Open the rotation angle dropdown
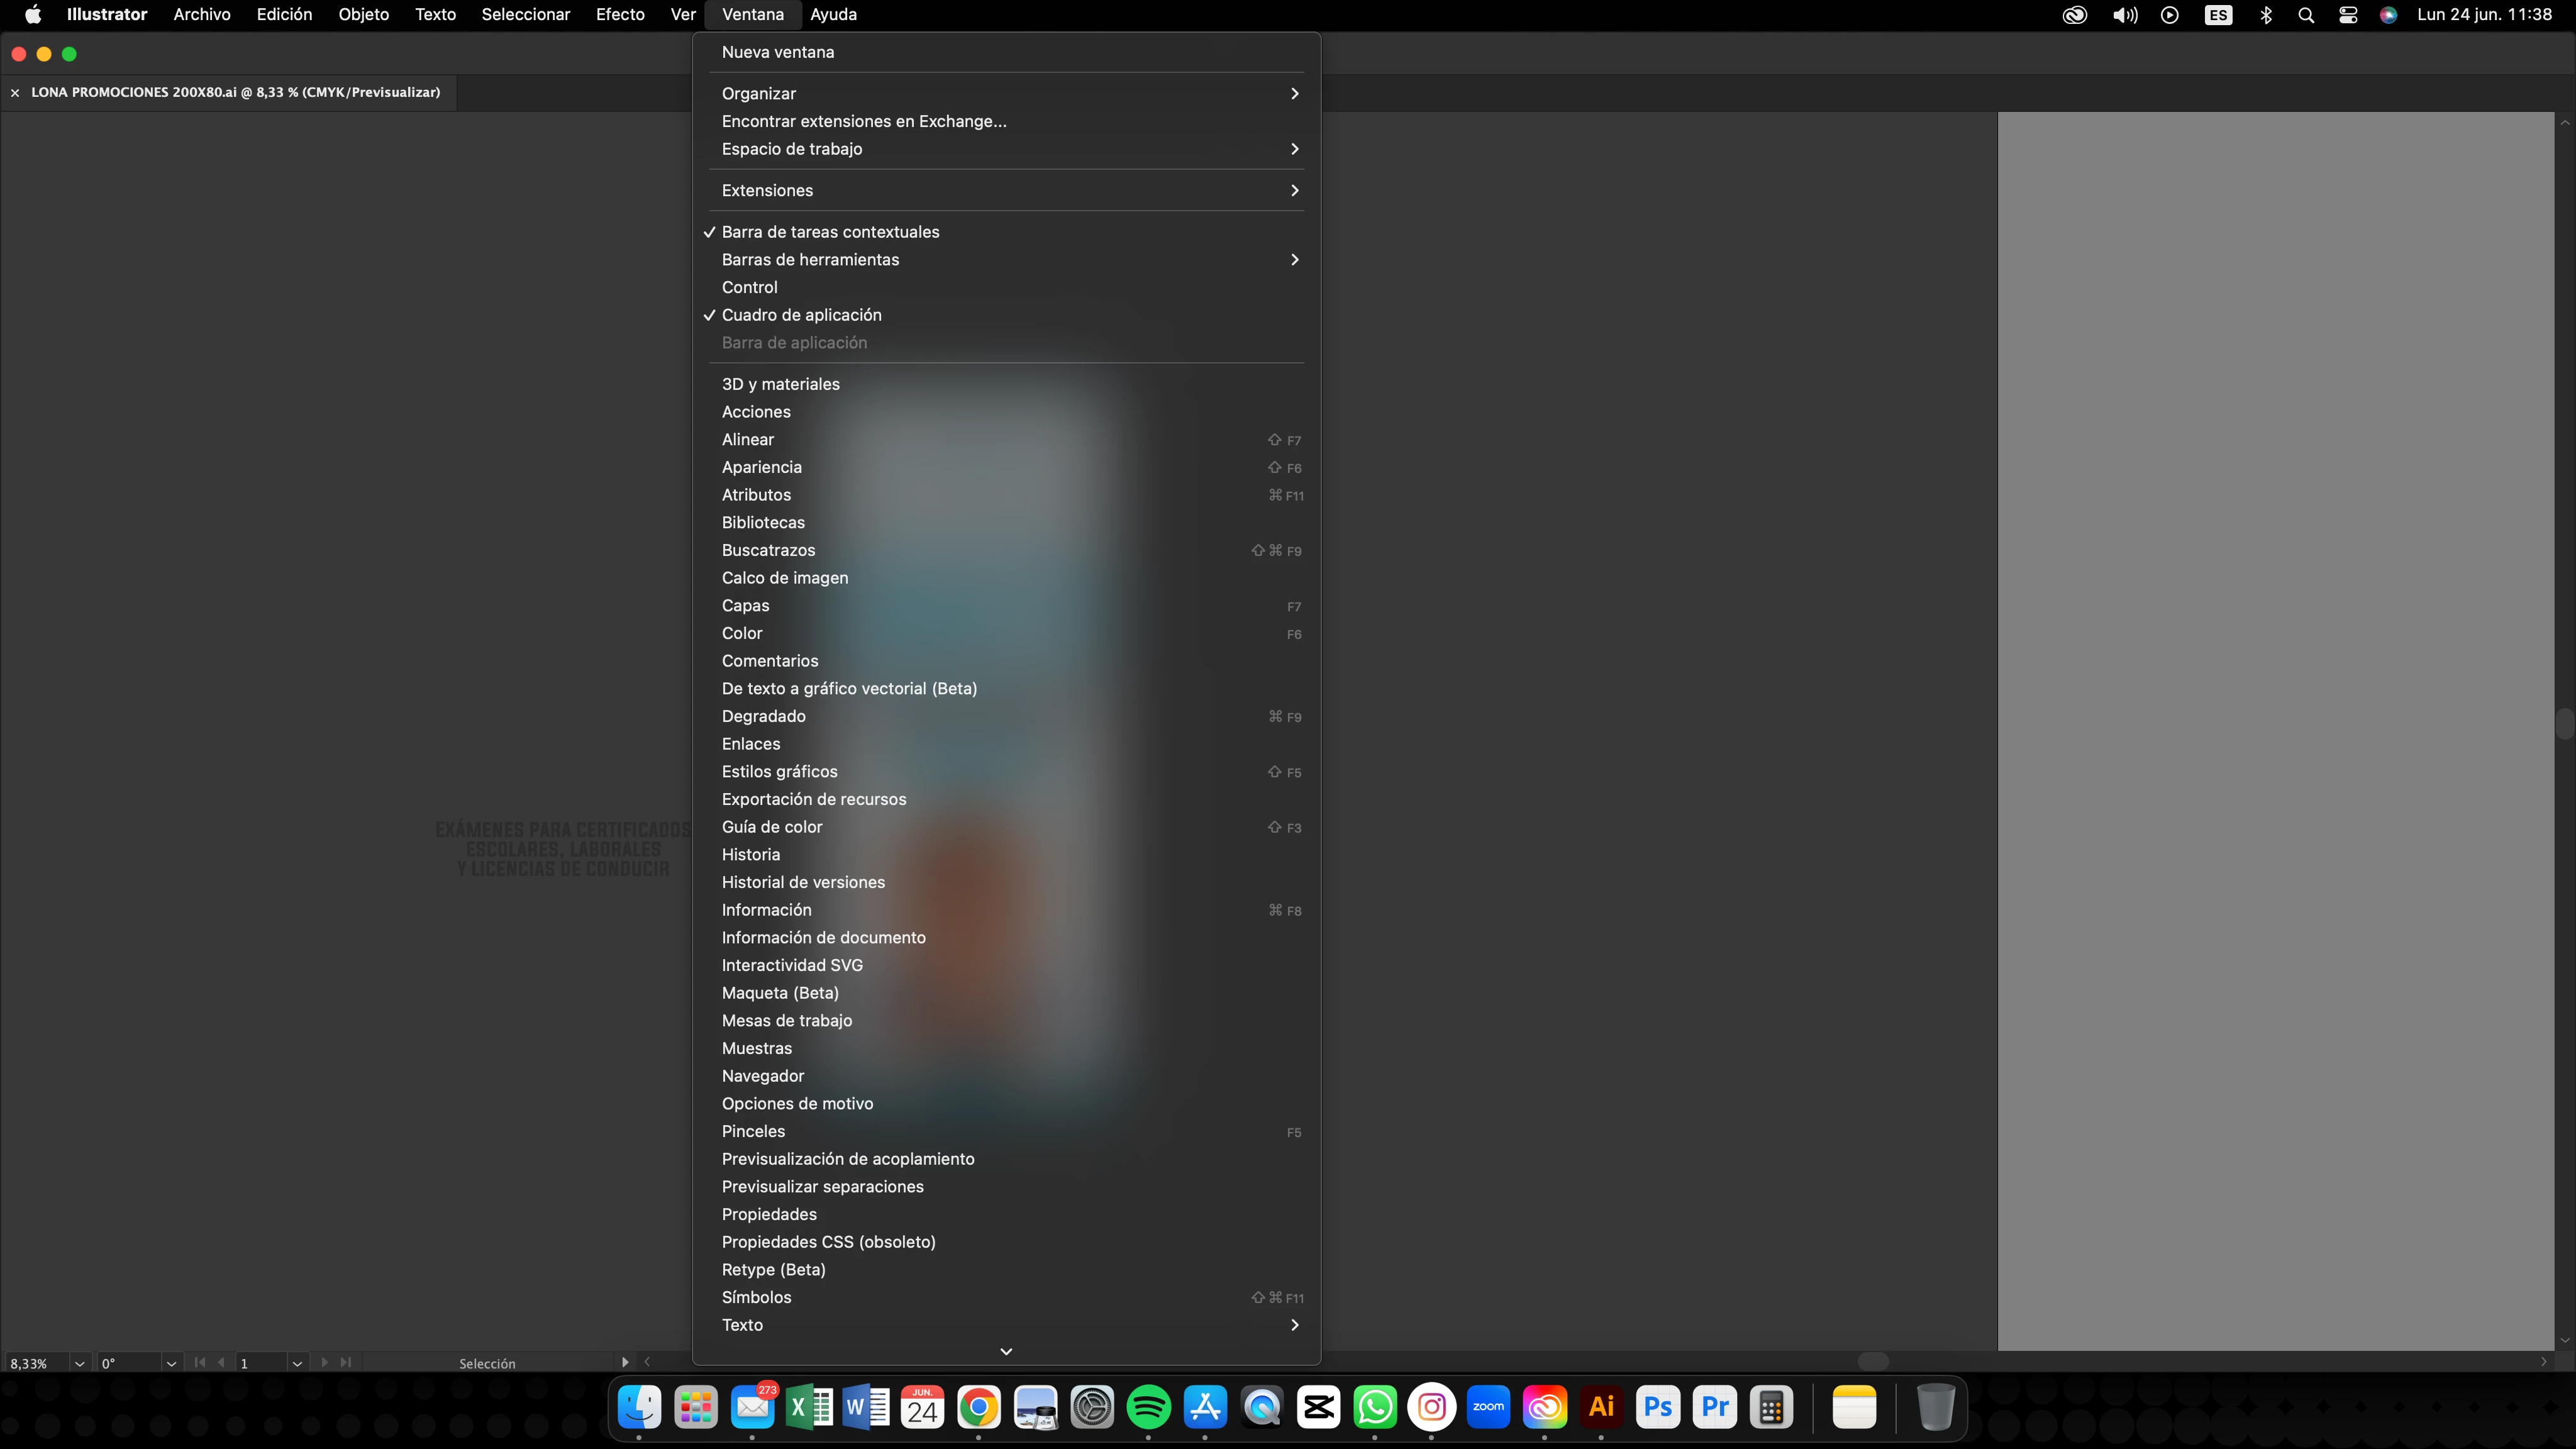This screenshot has height=1449, width=2576. click(171, 1363)
